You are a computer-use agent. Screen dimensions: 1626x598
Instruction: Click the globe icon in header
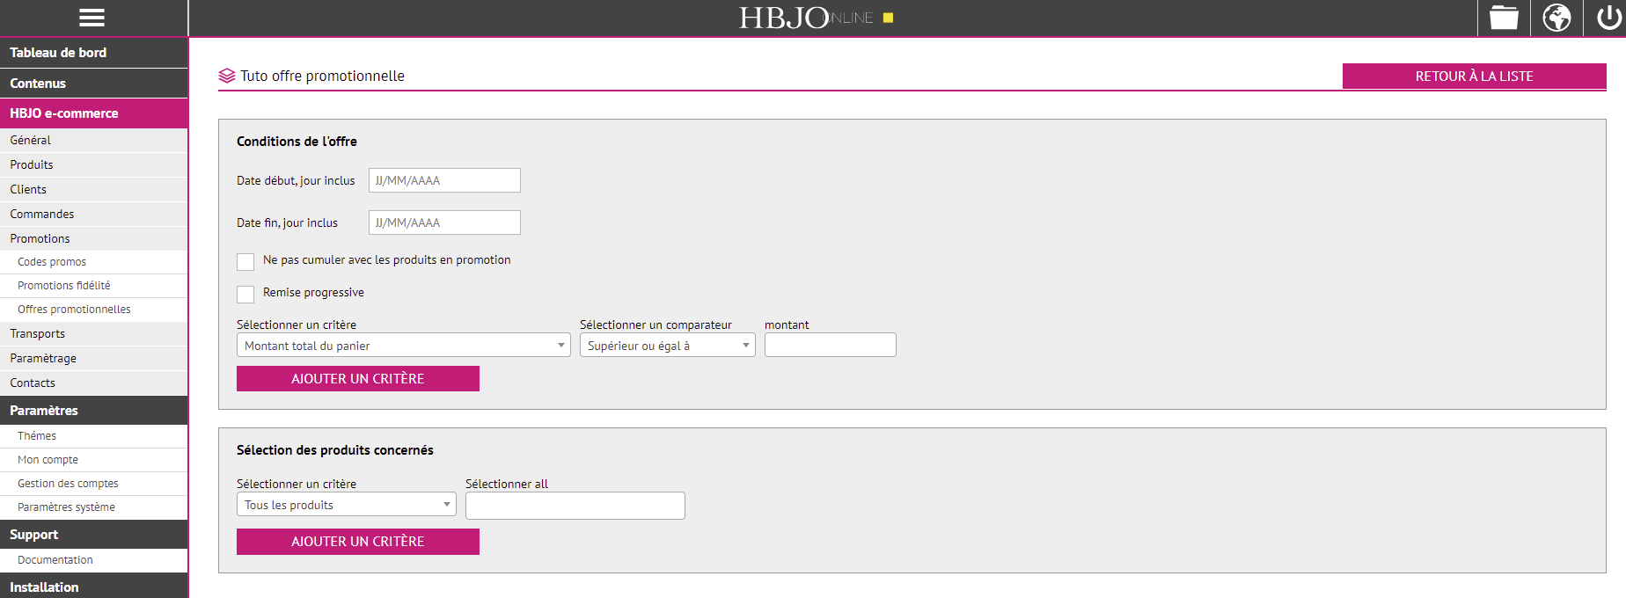(1556, 18)
